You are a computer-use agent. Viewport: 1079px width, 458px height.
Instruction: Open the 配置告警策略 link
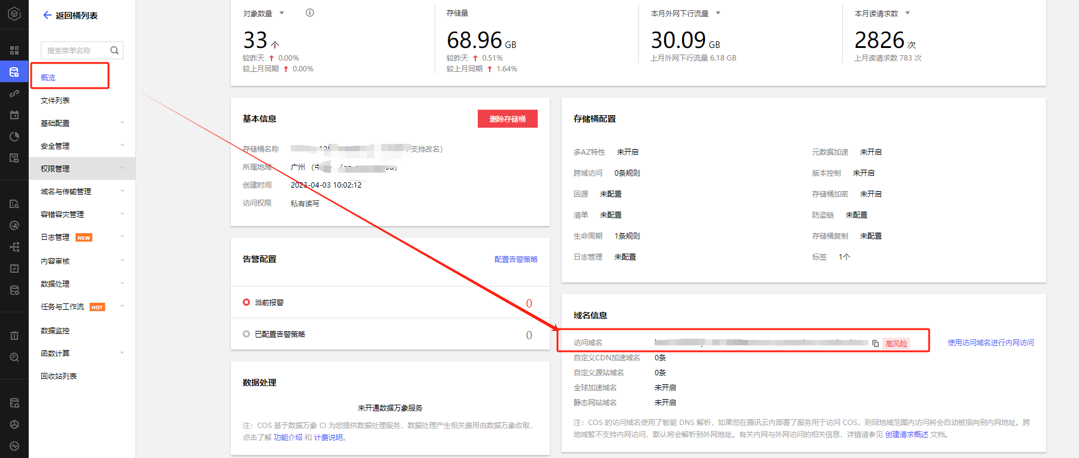click(516, 259)
